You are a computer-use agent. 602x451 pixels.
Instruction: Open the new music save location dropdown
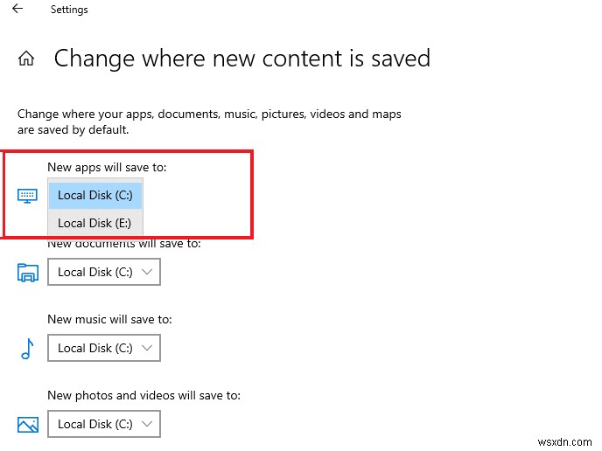tap(104, 348)
